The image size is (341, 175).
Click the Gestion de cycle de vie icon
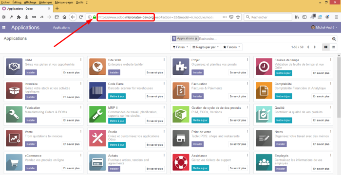coord(181,114)
